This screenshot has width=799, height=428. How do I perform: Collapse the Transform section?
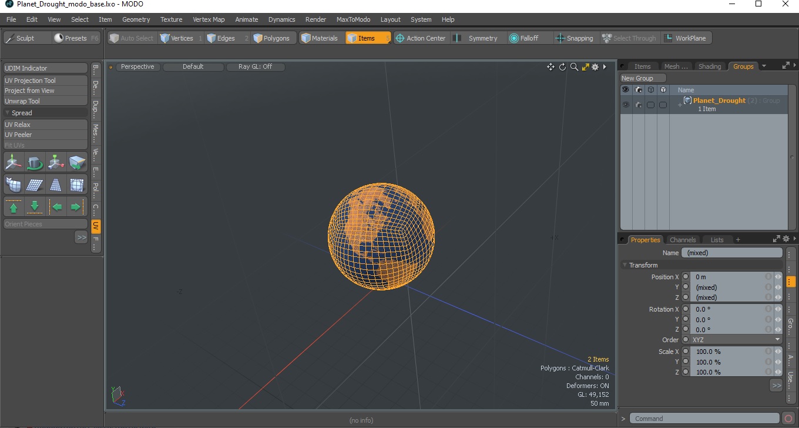pyautogui.click(x=626, y=265)
